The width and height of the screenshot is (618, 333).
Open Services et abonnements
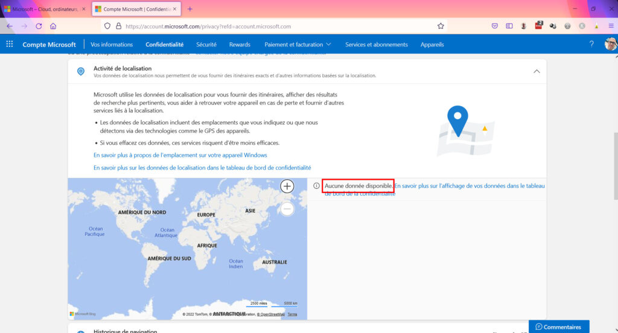pyautogui.click(x=377, y=45)
